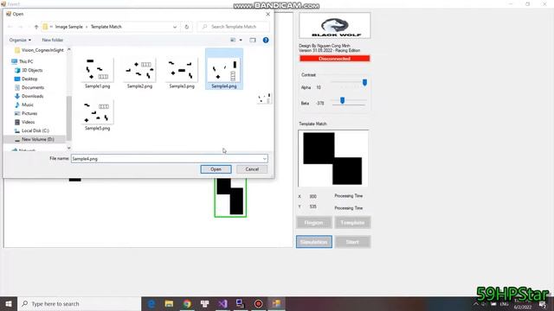
Task: Click the red Disconnected status bar
Action: pyautogui.click(x=335, y=59)
